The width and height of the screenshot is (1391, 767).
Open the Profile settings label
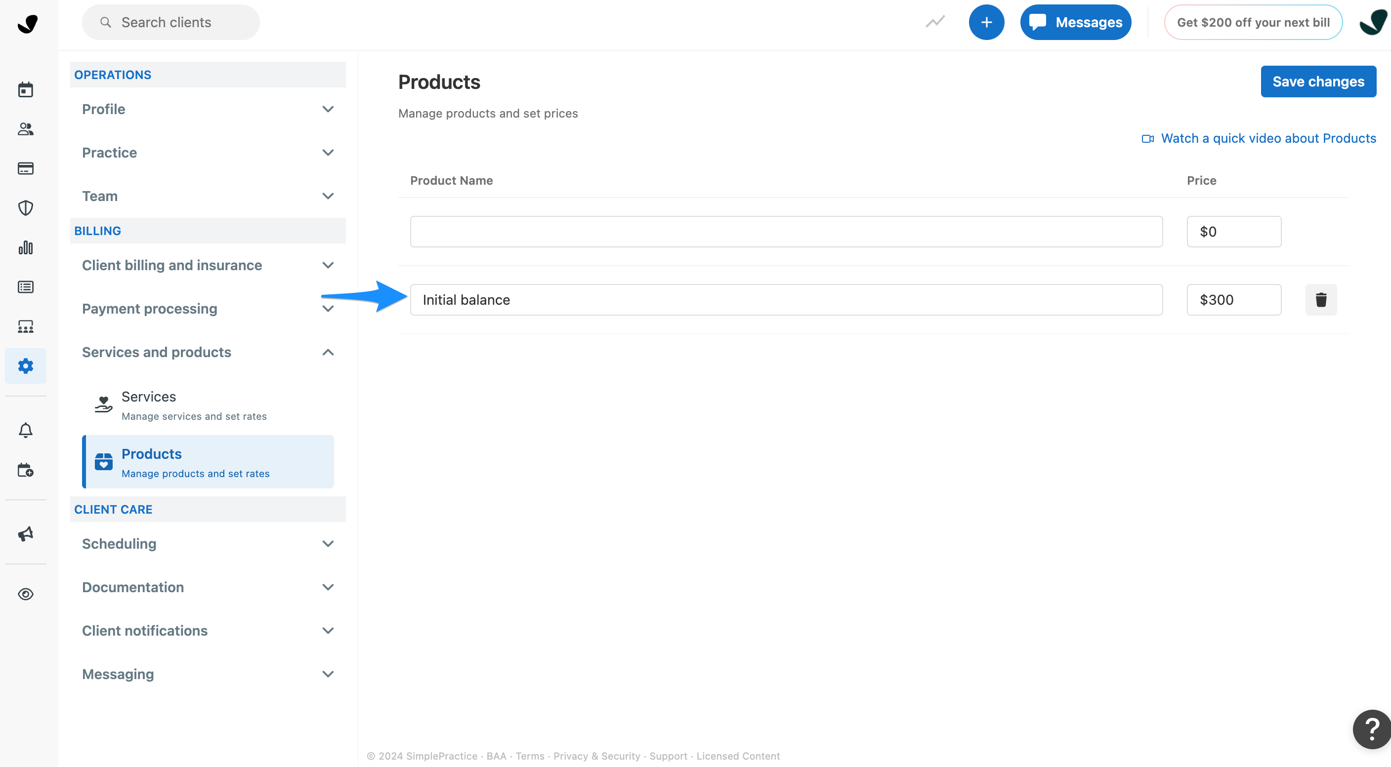click(104, 109)
